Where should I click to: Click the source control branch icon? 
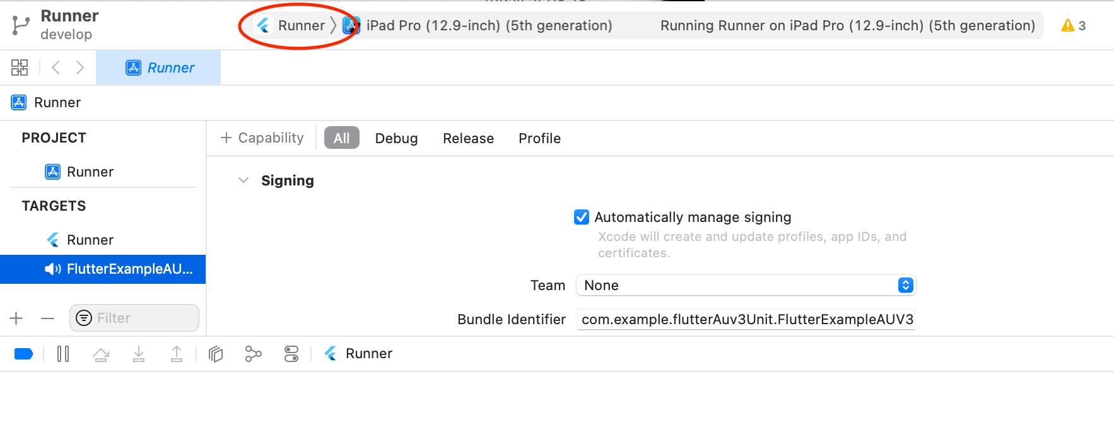21,25
